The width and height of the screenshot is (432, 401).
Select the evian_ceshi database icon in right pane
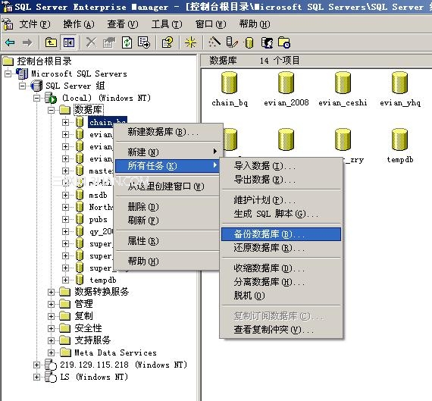point(343,83)
